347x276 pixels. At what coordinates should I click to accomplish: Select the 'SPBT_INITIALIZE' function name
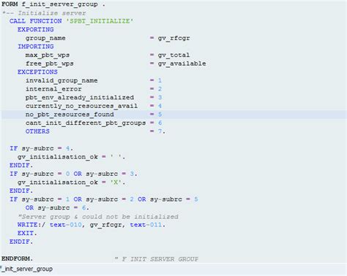coord(100,21)
